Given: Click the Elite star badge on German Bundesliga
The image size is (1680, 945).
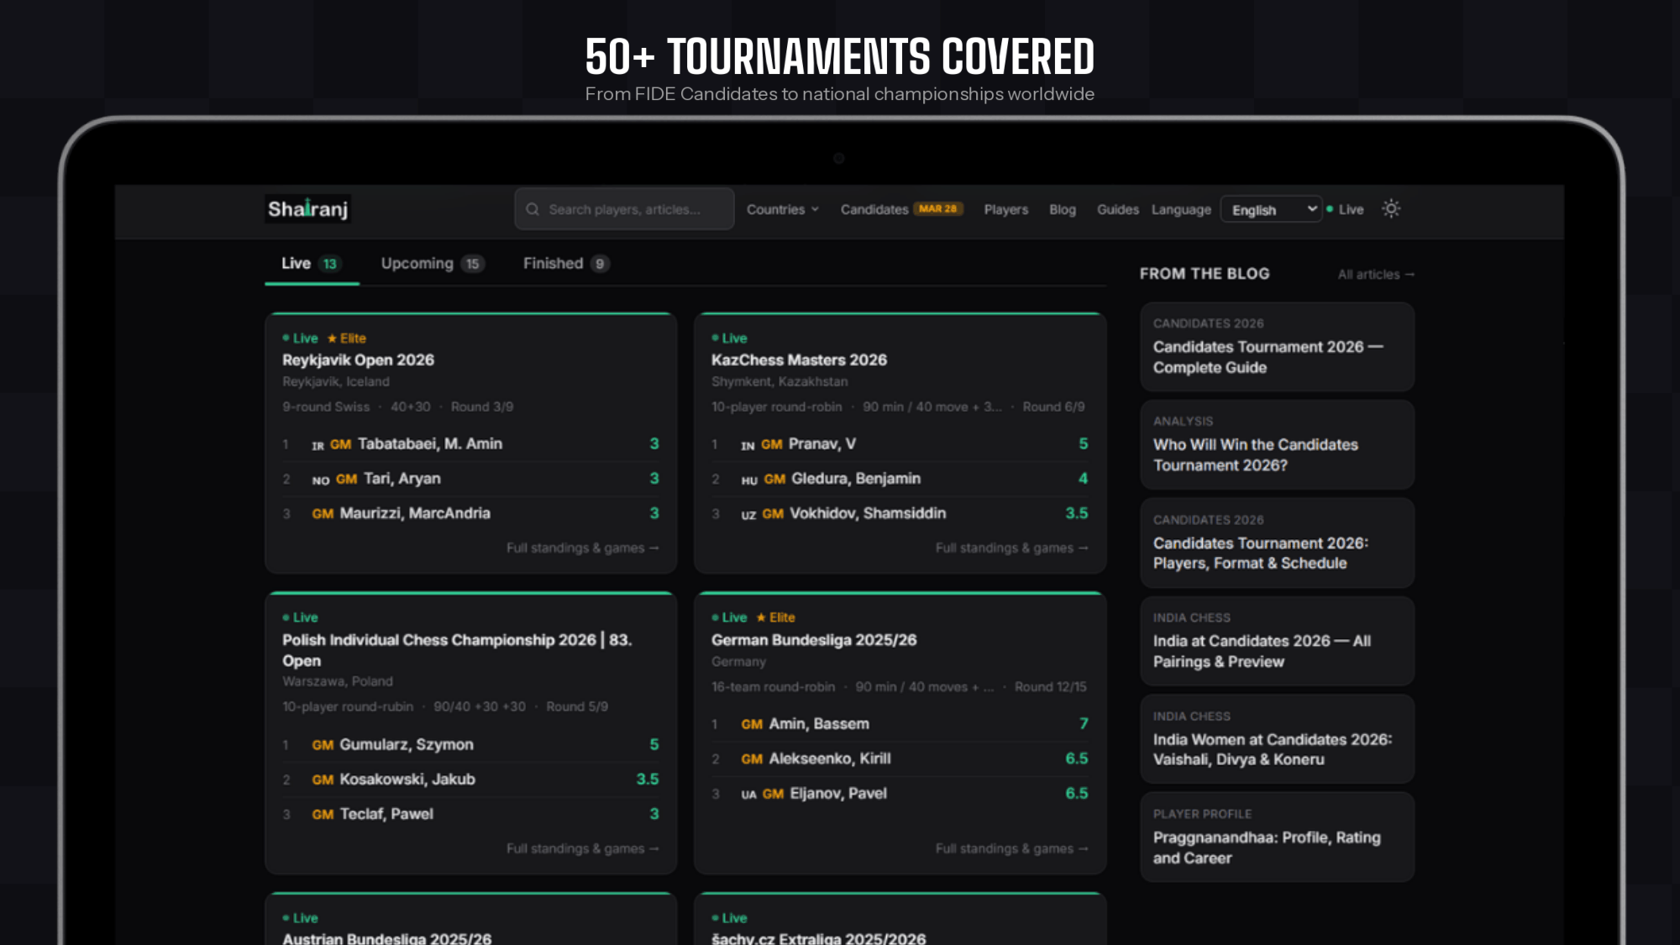Looking at the screenshot, I should tap(776, 617).
